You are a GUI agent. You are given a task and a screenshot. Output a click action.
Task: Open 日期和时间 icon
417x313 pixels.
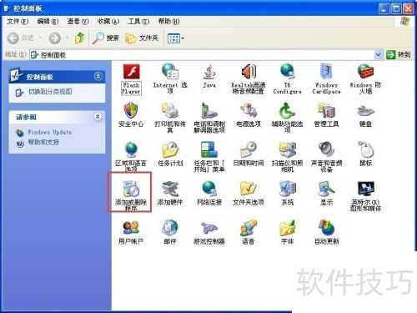pos(249,149)
